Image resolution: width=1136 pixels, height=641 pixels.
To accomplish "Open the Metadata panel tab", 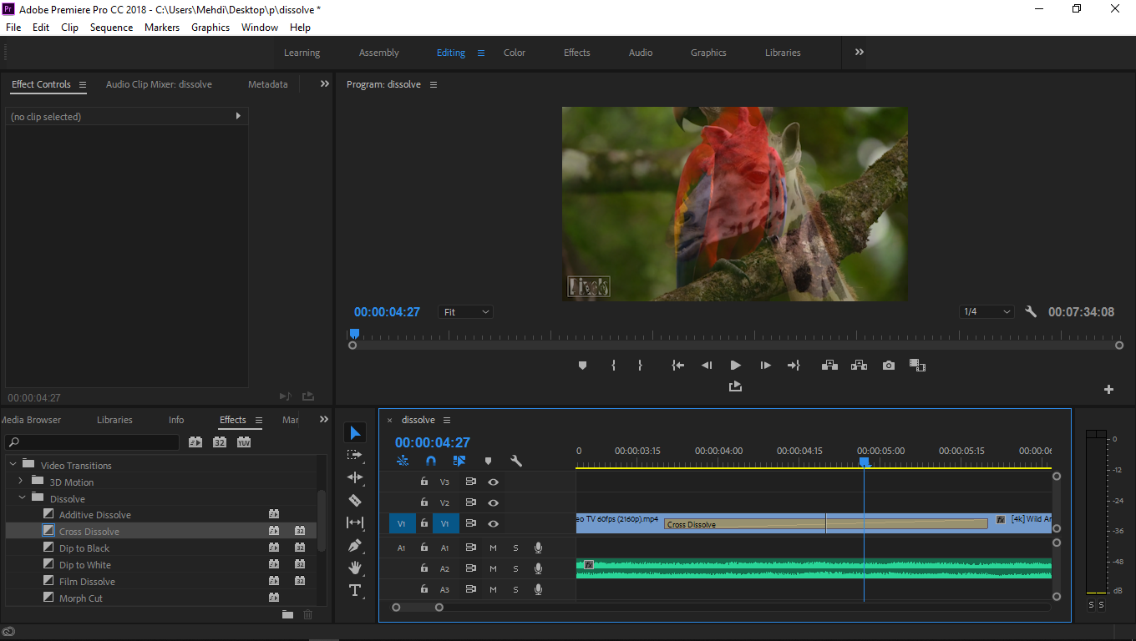I will pos(267,84).
